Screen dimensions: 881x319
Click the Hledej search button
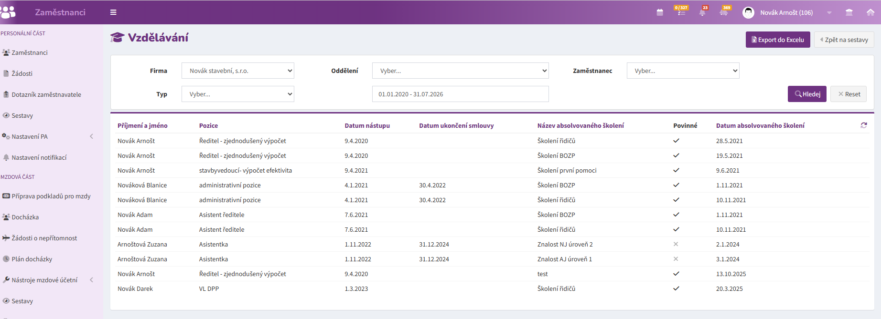pyautogui.click(x=807, y=94)
